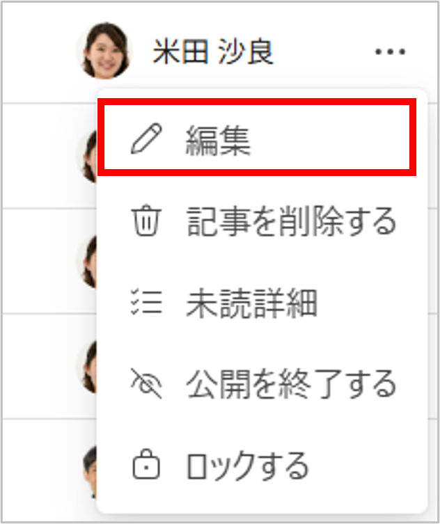Click the partially hidden avatar beside 編集
This screenshot has width=440, height=524.
click(87, 157)
